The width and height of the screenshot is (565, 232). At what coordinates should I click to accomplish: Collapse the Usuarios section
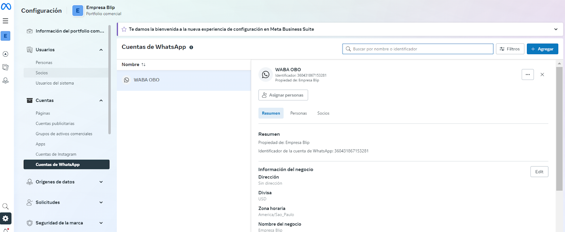[x=101, y=50]
